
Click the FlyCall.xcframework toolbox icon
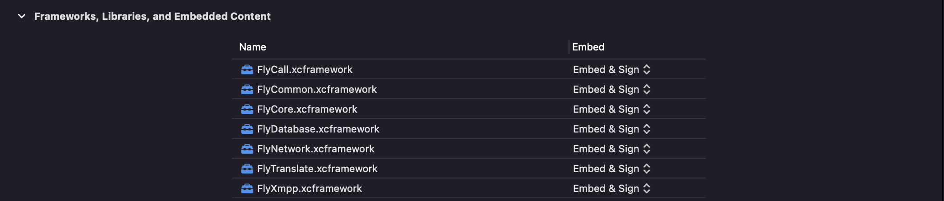[247, 69]
